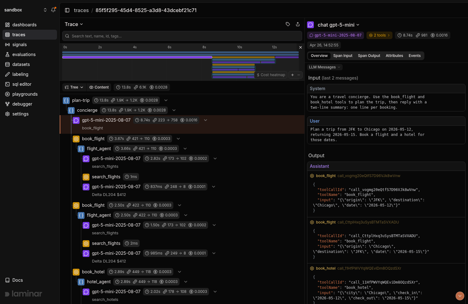Toggle the Cost heatmap option
This screenshot has width=468, height=304.
point(271,75)
